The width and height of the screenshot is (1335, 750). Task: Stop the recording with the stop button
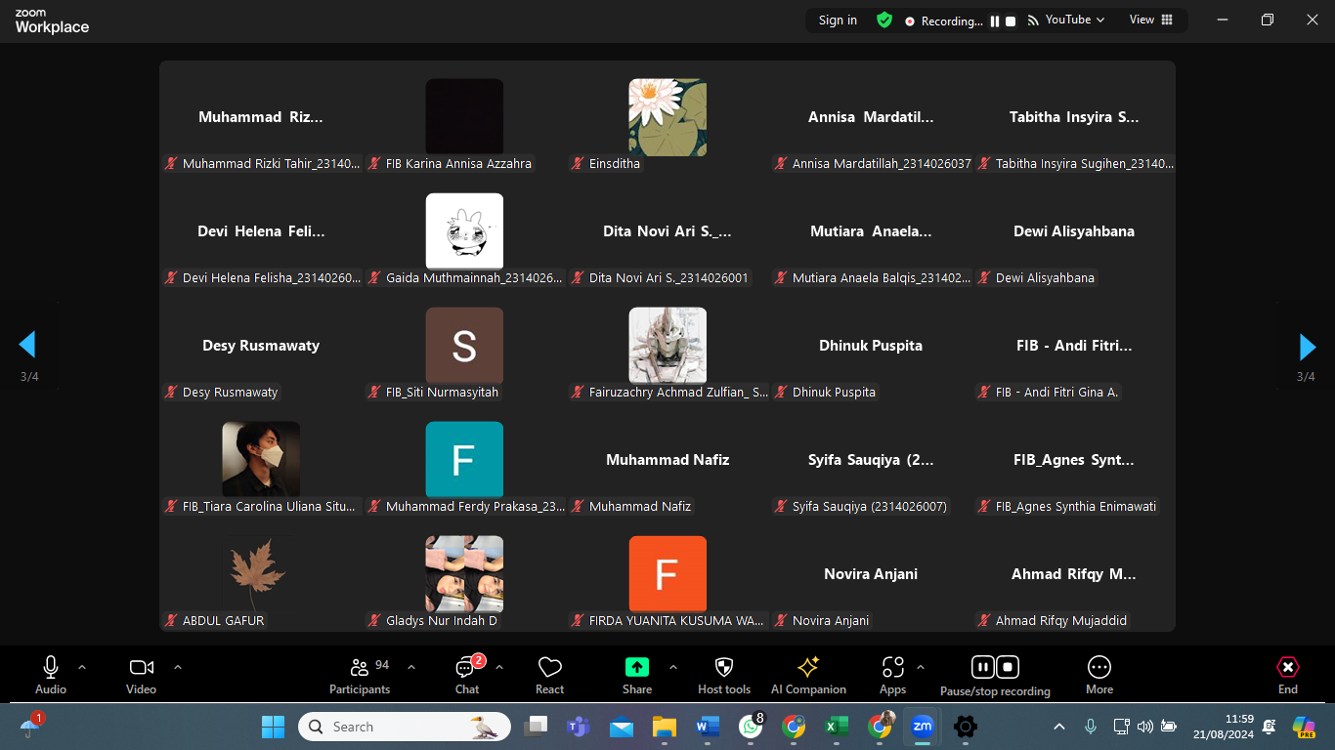click(1008, 666)
